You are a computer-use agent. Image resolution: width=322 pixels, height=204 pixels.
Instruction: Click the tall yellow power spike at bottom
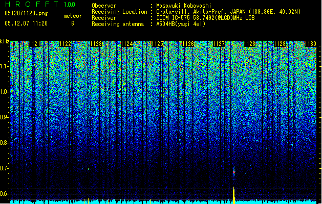(234, 195)
